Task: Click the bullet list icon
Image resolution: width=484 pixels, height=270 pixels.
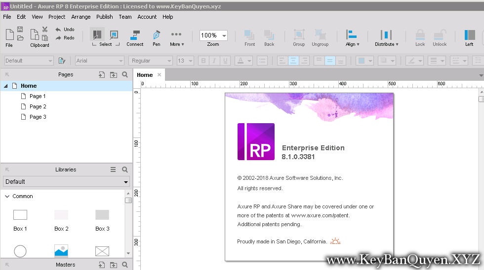Action: (262, 61)
